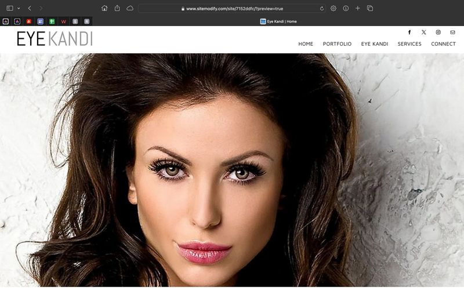
Task: Click the EYE KANDI logo
Action: pyautogui.click(x=55, y=39)
